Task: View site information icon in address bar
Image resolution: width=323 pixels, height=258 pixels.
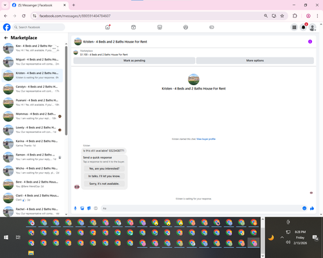Action: coord(34,16)
